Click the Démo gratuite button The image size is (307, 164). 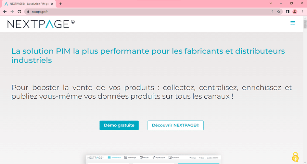[119, 126]
